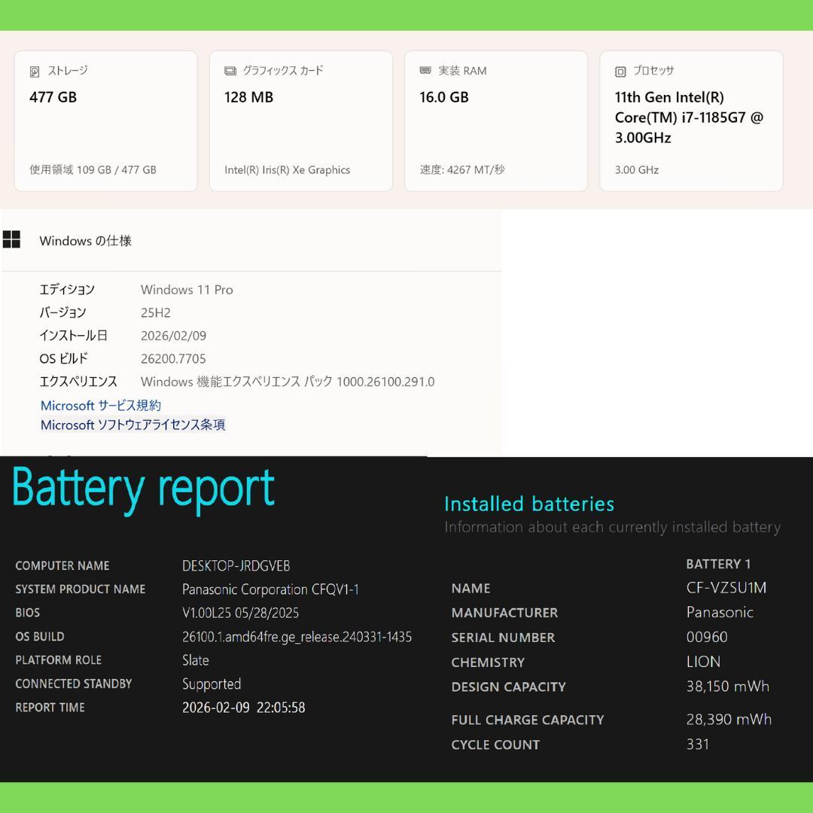The width and height of the screenshot is (813, 813).
Task: Select the full charge capacity 28,390 mWh
Action: point(728,719)
